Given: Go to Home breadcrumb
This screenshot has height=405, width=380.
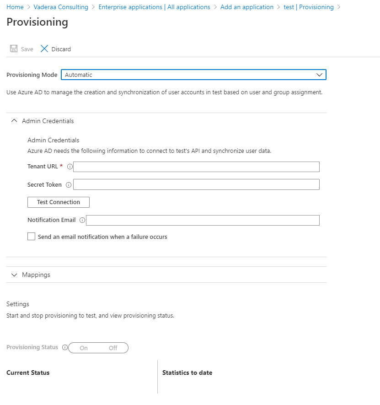Looking at the screenshot, I should point(15,7).
